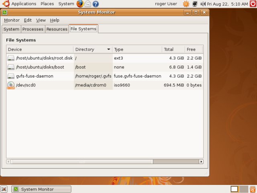Image resolution: width=257 pixels, height=193 pixels.
Task: Click the 1.4 GiB free cell
Action: (x=194, y=67)
